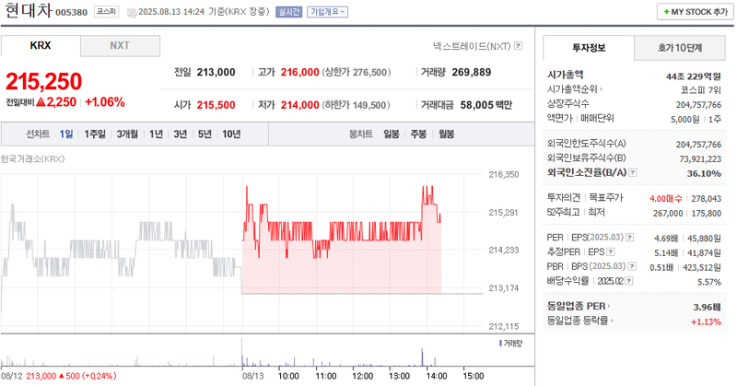Click the 14:00 time axis label
The width and height of the screenshot is (737, 386).
click(x=436, y=376)
